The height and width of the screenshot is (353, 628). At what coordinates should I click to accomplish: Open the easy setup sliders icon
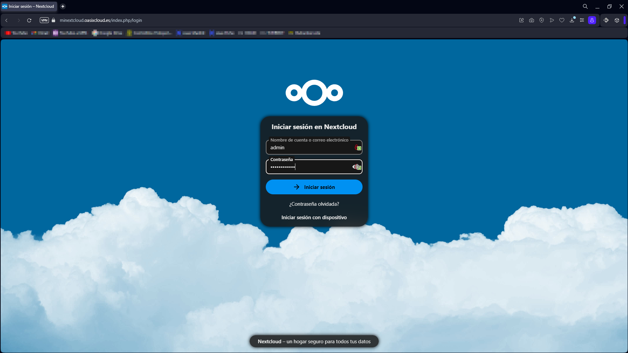click(x=582, y=20)
